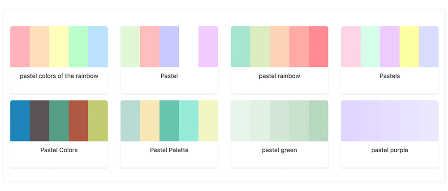This screenshot has width=448, height=191.
Task: Open the 'pastel purple' palette card
Action: (390, 150)
